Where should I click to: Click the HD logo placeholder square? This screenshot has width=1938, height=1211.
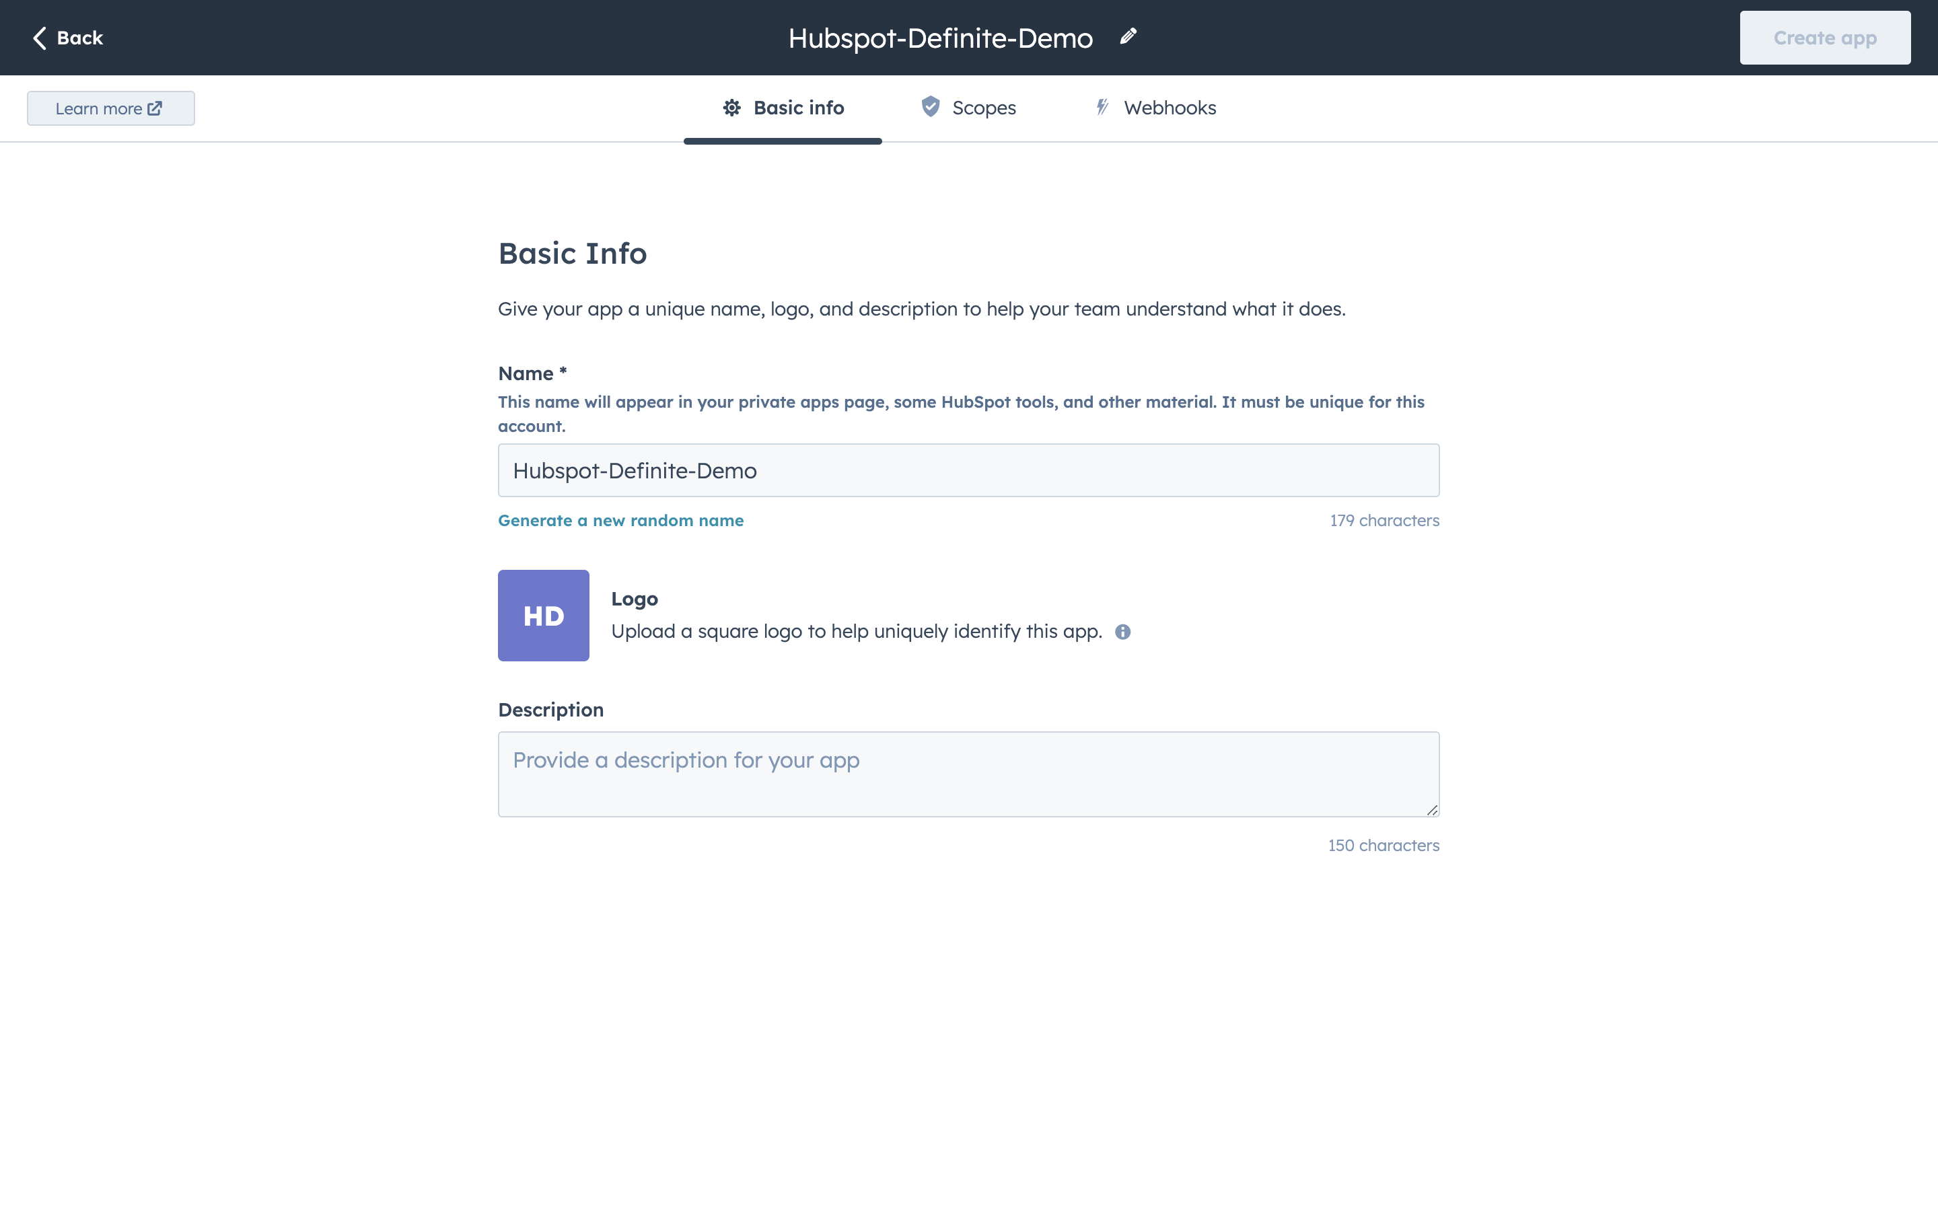[544, 615]
